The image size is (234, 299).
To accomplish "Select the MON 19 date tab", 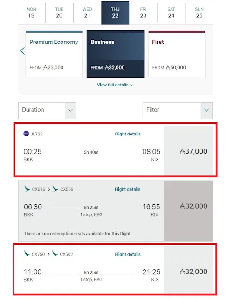I will coord(31,13).
